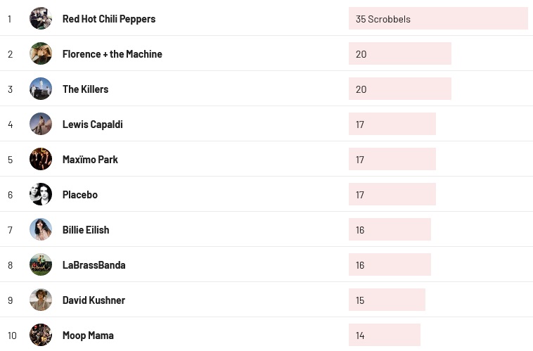Click Billie Eilish's avatar picture
The height and width of the screenshot is (351, 533).
pyautogui.click(x=41, y=230)
